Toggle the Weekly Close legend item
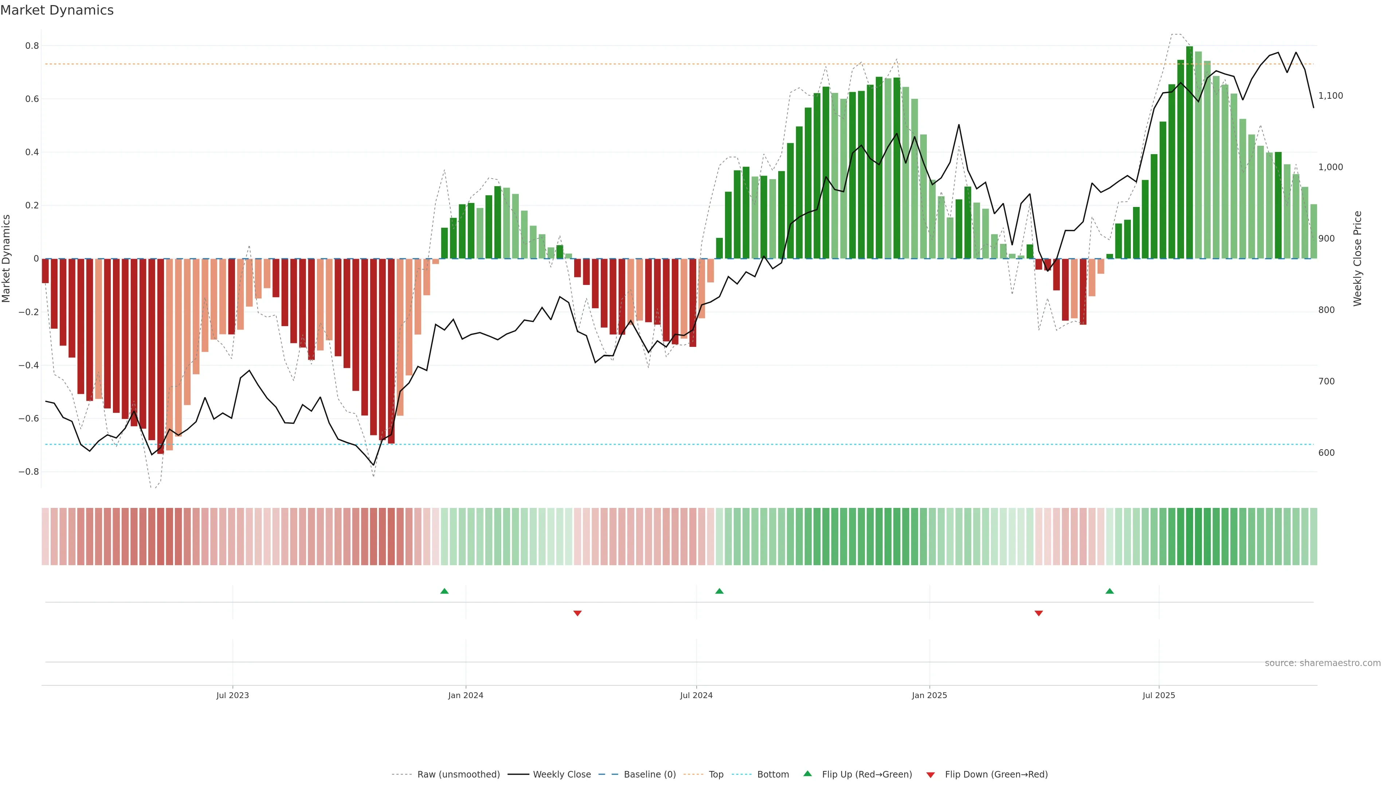The width and height of the screenshot is (1399, 787). pyautogui.click(x=561, y=774)
